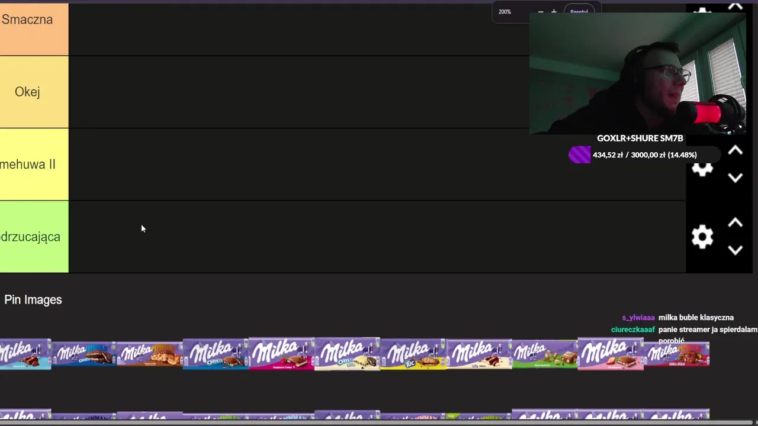Click the yellow mehuwa II tier label

point(34,164)
